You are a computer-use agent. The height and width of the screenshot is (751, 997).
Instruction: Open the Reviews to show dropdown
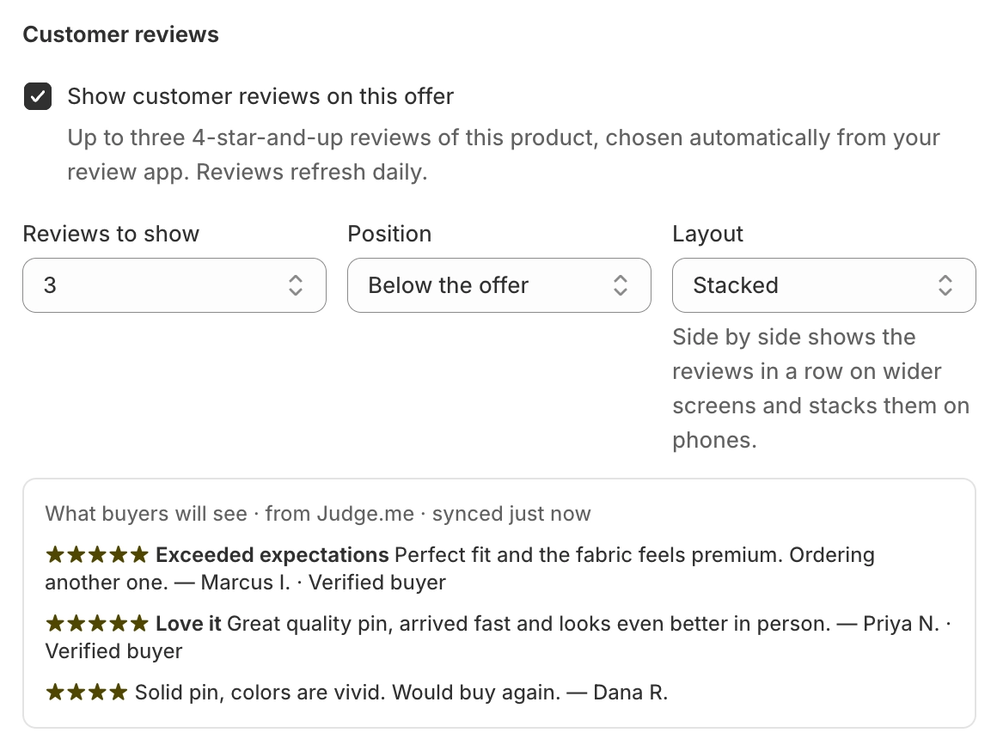(174, 285)
